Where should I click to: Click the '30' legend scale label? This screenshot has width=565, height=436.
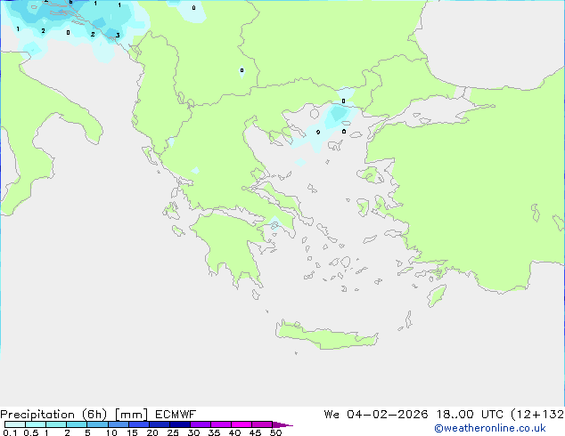pyautogui.click(x=193, y=432)
